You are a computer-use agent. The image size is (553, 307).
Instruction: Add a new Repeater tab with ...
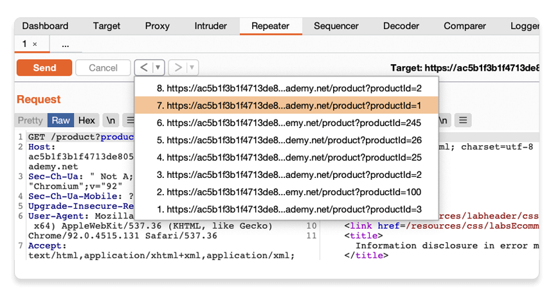tap(66, 44)
